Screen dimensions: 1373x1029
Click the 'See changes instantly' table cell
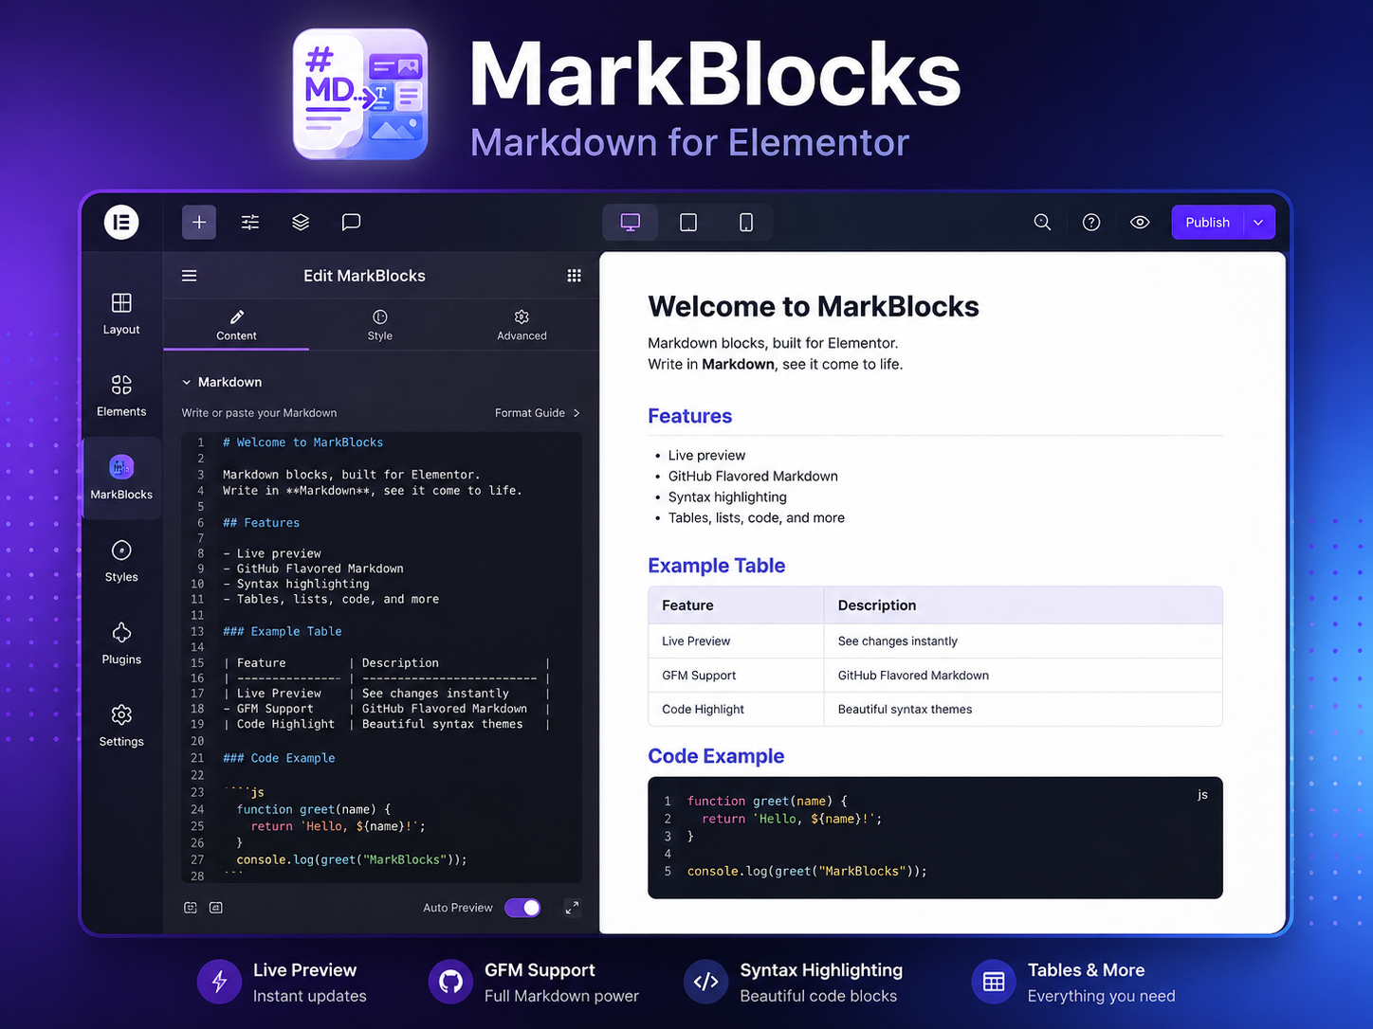coord(1023,641)
